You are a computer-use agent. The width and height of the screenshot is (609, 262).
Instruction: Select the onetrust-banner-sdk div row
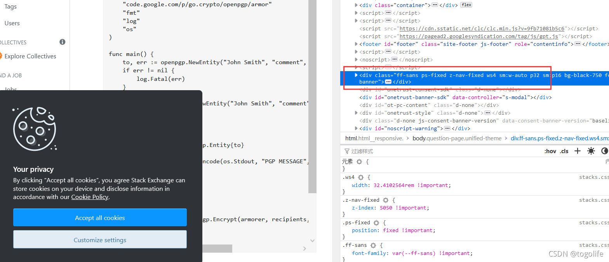(455, 97)
